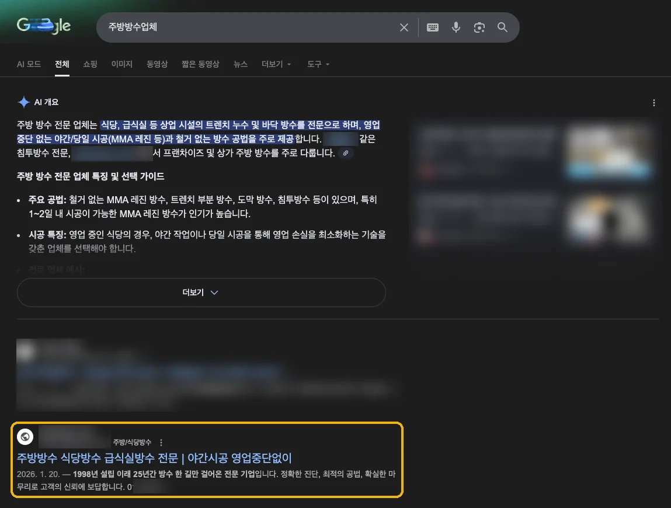
Task: Click the 주요 공법 bullet text
Action: pos(203,207)
